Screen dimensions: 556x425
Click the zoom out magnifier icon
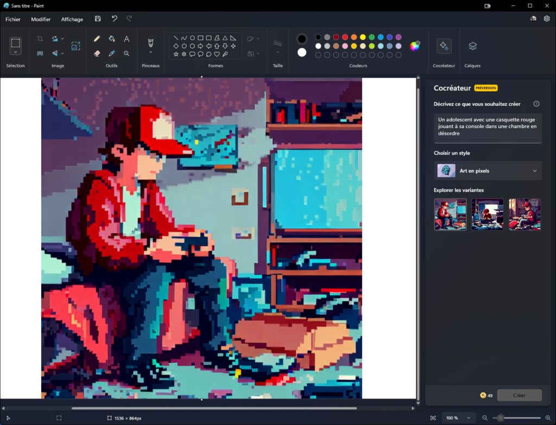(485, 418)
